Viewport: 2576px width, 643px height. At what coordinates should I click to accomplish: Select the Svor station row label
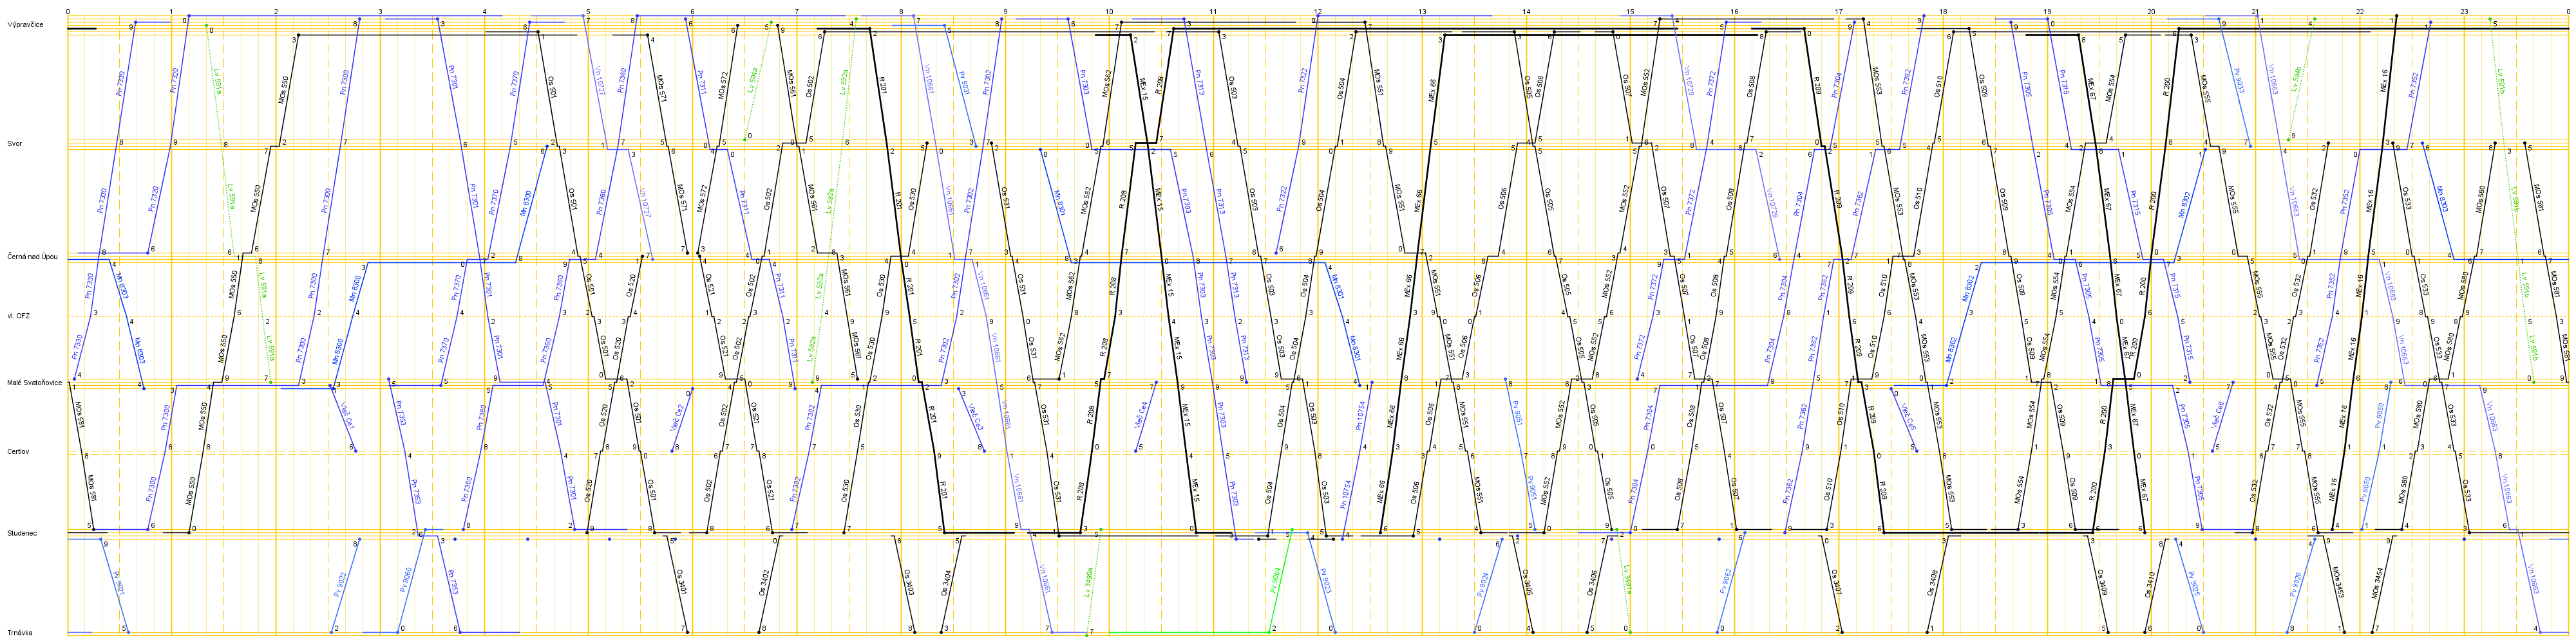(15, 144)
